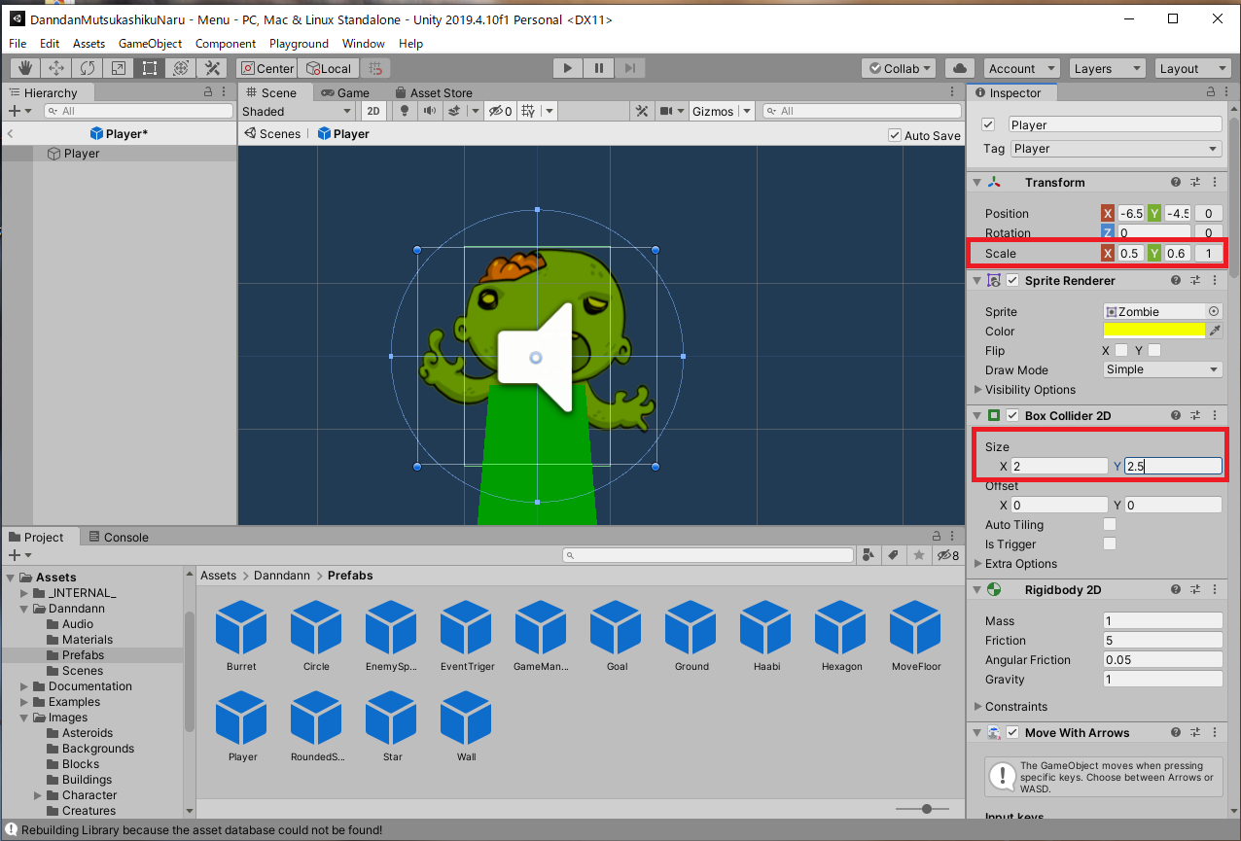Toggle scene effects layers icon
This screenshot has width=1241, height=841.
[x=454, y=111]
